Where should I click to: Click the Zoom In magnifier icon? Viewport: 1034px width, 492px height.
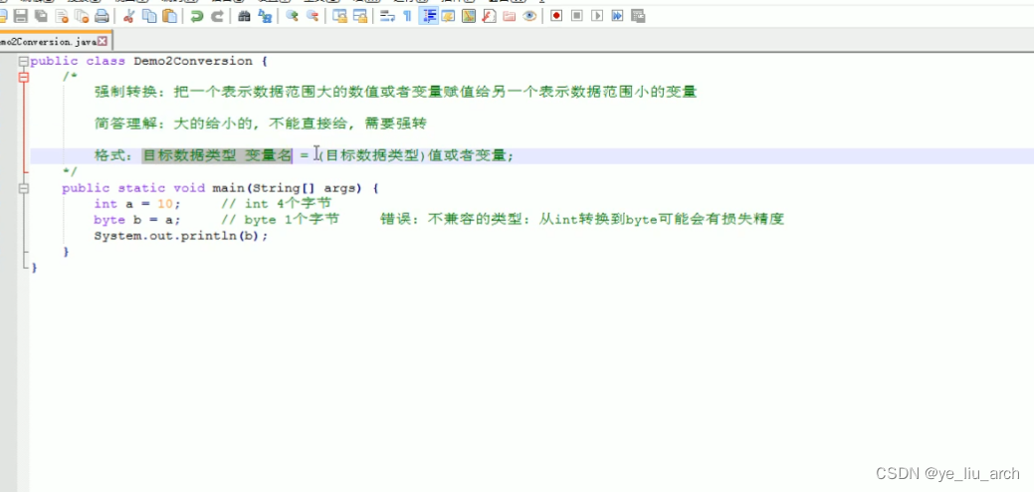tap(292, 16)
